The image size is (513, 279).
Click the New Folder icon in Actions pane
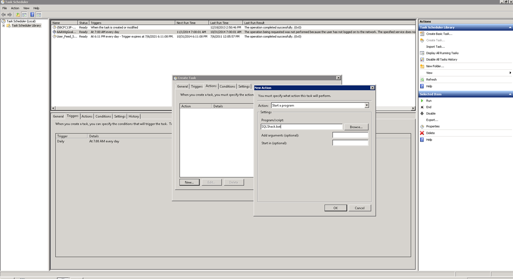click(x=422, y=66)
